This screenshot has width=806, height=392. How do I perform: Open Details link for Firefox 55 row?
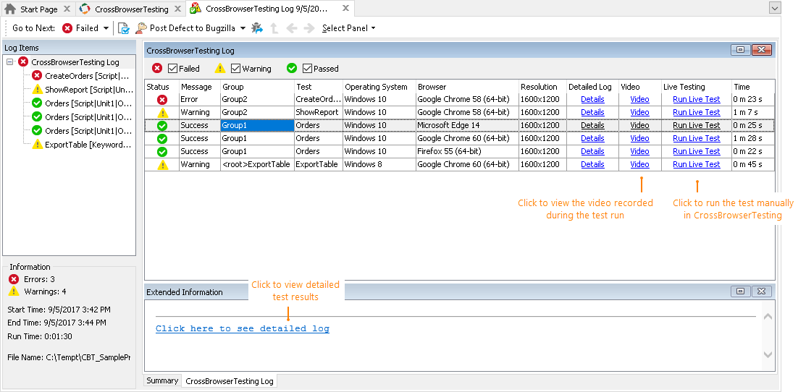(592, 151)
